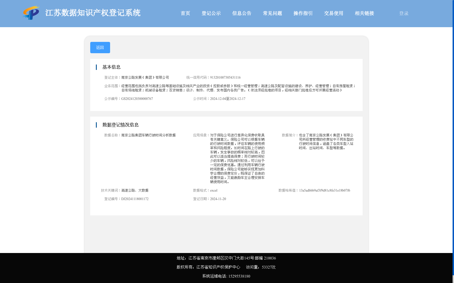The height and width of the screenshot is (283, 454).
Task: Click the 数据简介 description paragraph
Action: tap(326, 141)
